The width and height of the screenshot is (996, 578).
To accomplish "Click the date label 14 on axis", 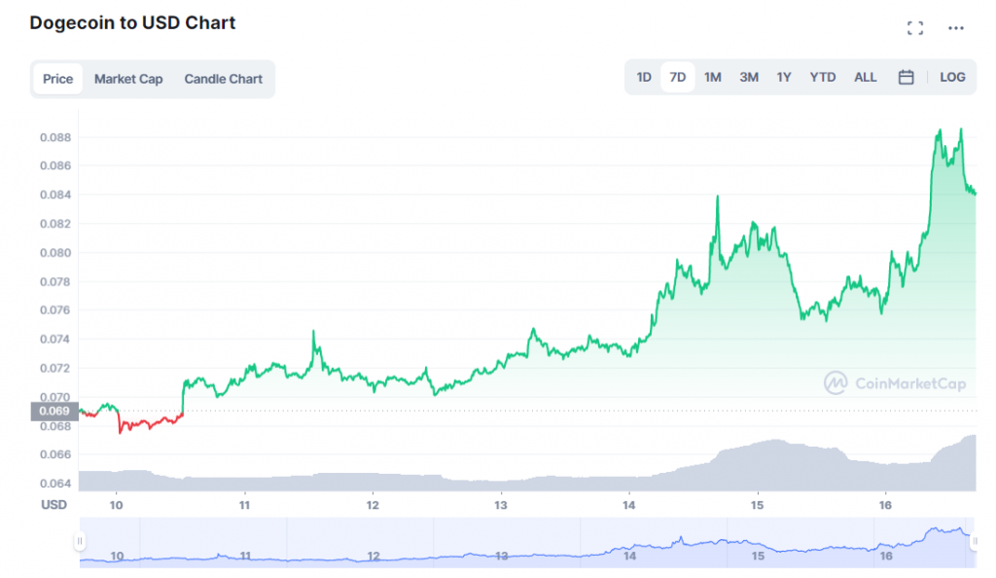I will (627, 506).
